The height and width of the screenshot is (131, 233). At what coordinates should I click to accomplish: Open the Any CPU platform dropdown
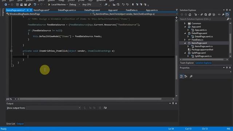pyautogui.click(x=100, y=5)
